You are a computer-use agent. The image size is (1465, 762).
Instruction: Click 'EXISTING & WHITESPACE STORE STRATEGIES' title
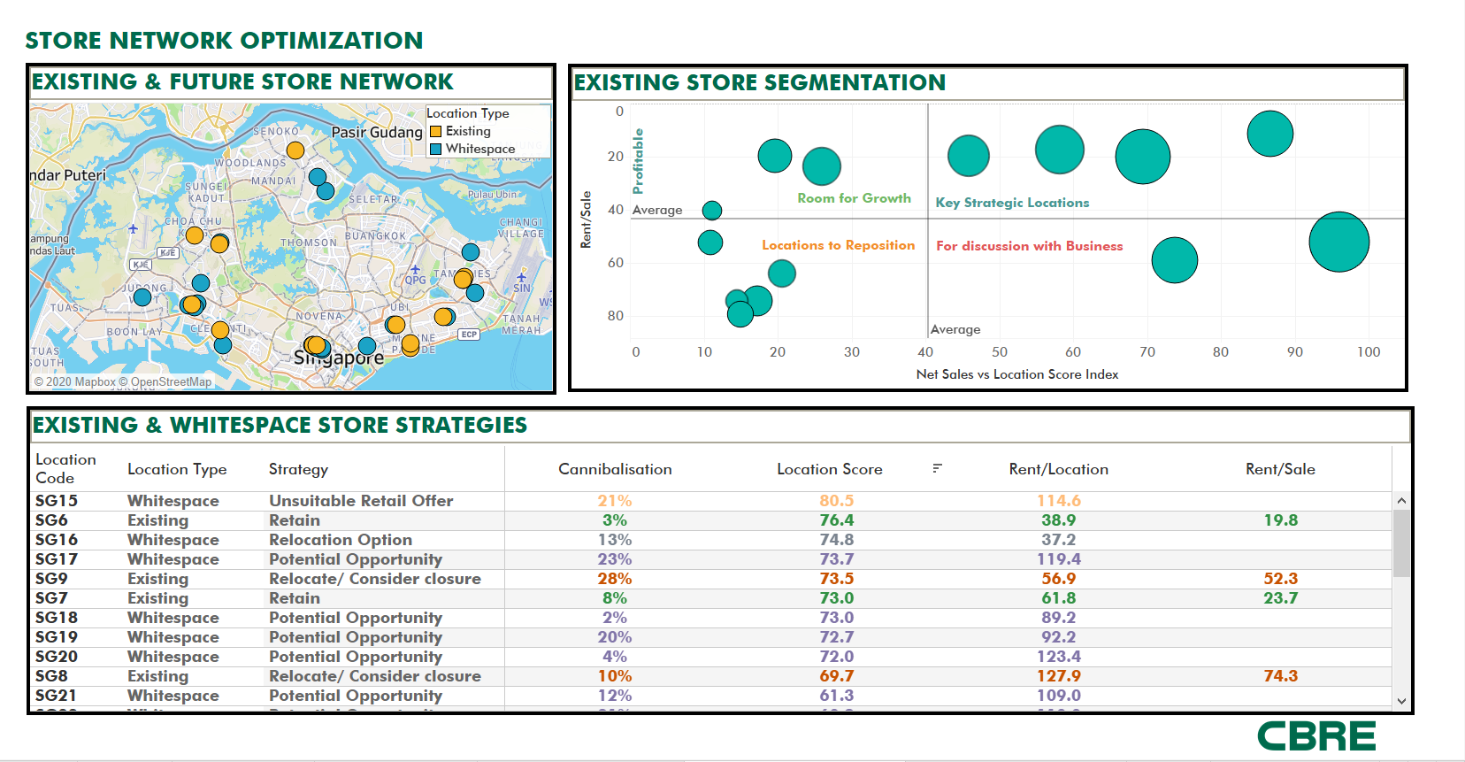click(x=280, y=426)
